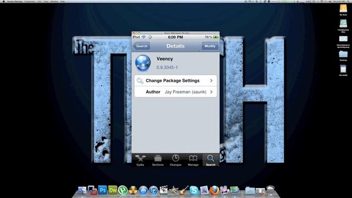This screenshot has width=352, height=198.
Task: Switch to the Sections tab
Action: (158, 160)
